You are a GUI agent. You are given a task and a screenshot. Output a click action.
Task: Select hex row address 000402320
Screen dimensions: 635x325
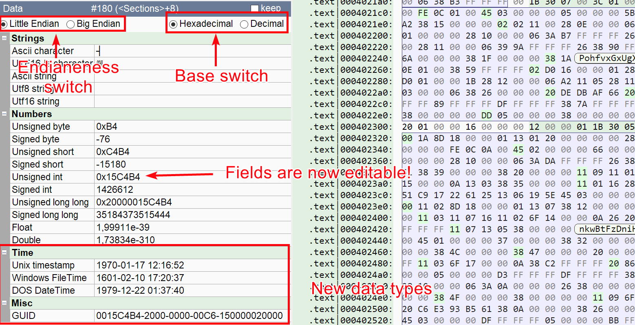[366, 138]
